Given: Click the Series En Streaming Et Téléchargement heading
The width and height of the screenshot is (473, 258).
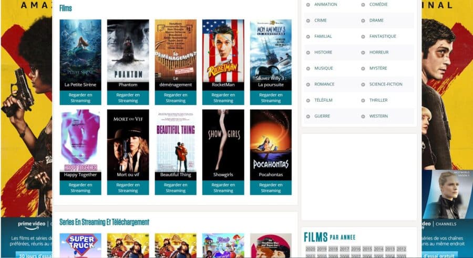Looking at the screenshot, I should pyautogui.click(x=105, y=222).
